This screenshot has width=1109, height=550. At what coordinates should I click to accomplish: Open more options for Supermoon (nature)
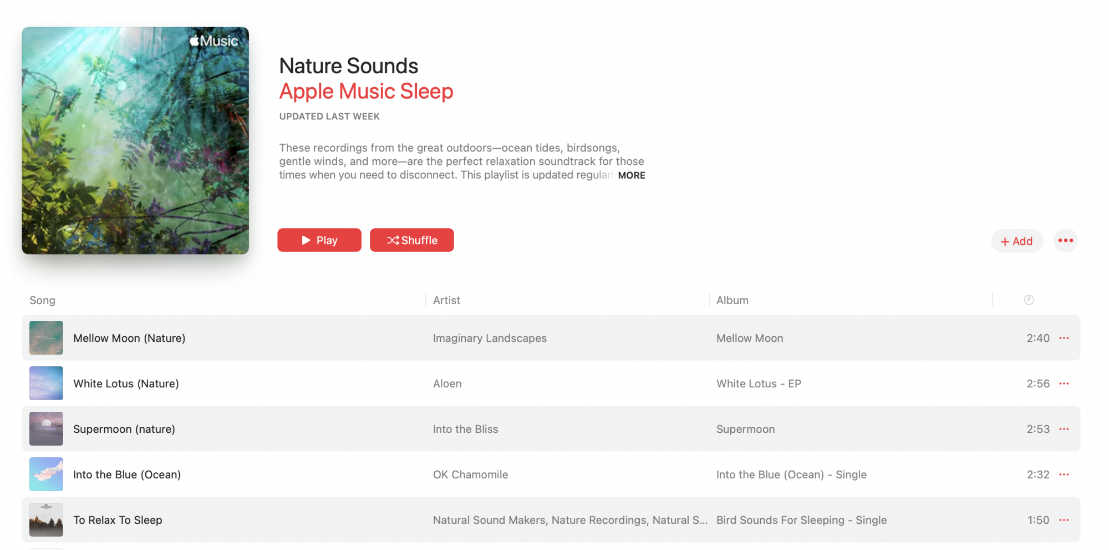click(1064, 429)
